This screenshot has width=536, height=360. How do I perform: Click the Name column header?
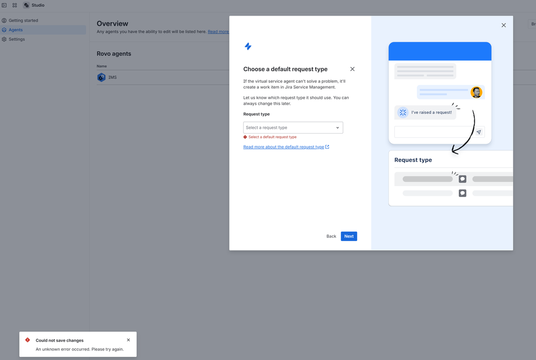click(101, 67)
